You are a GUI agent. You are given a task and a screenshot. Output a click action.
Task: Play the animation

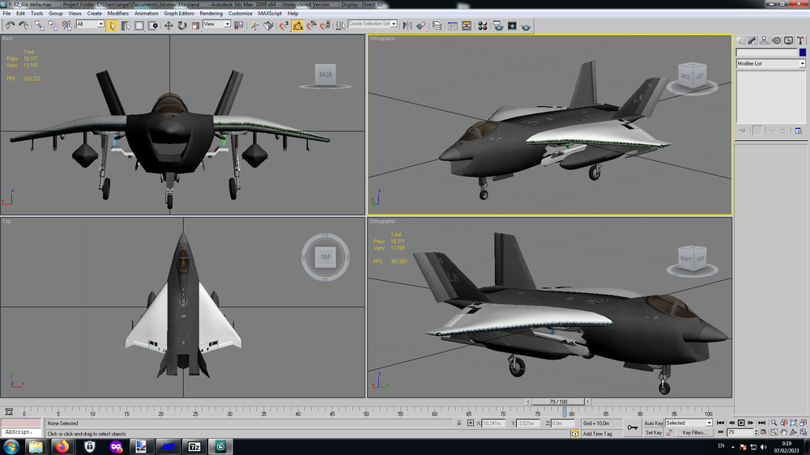pos(741,423)
